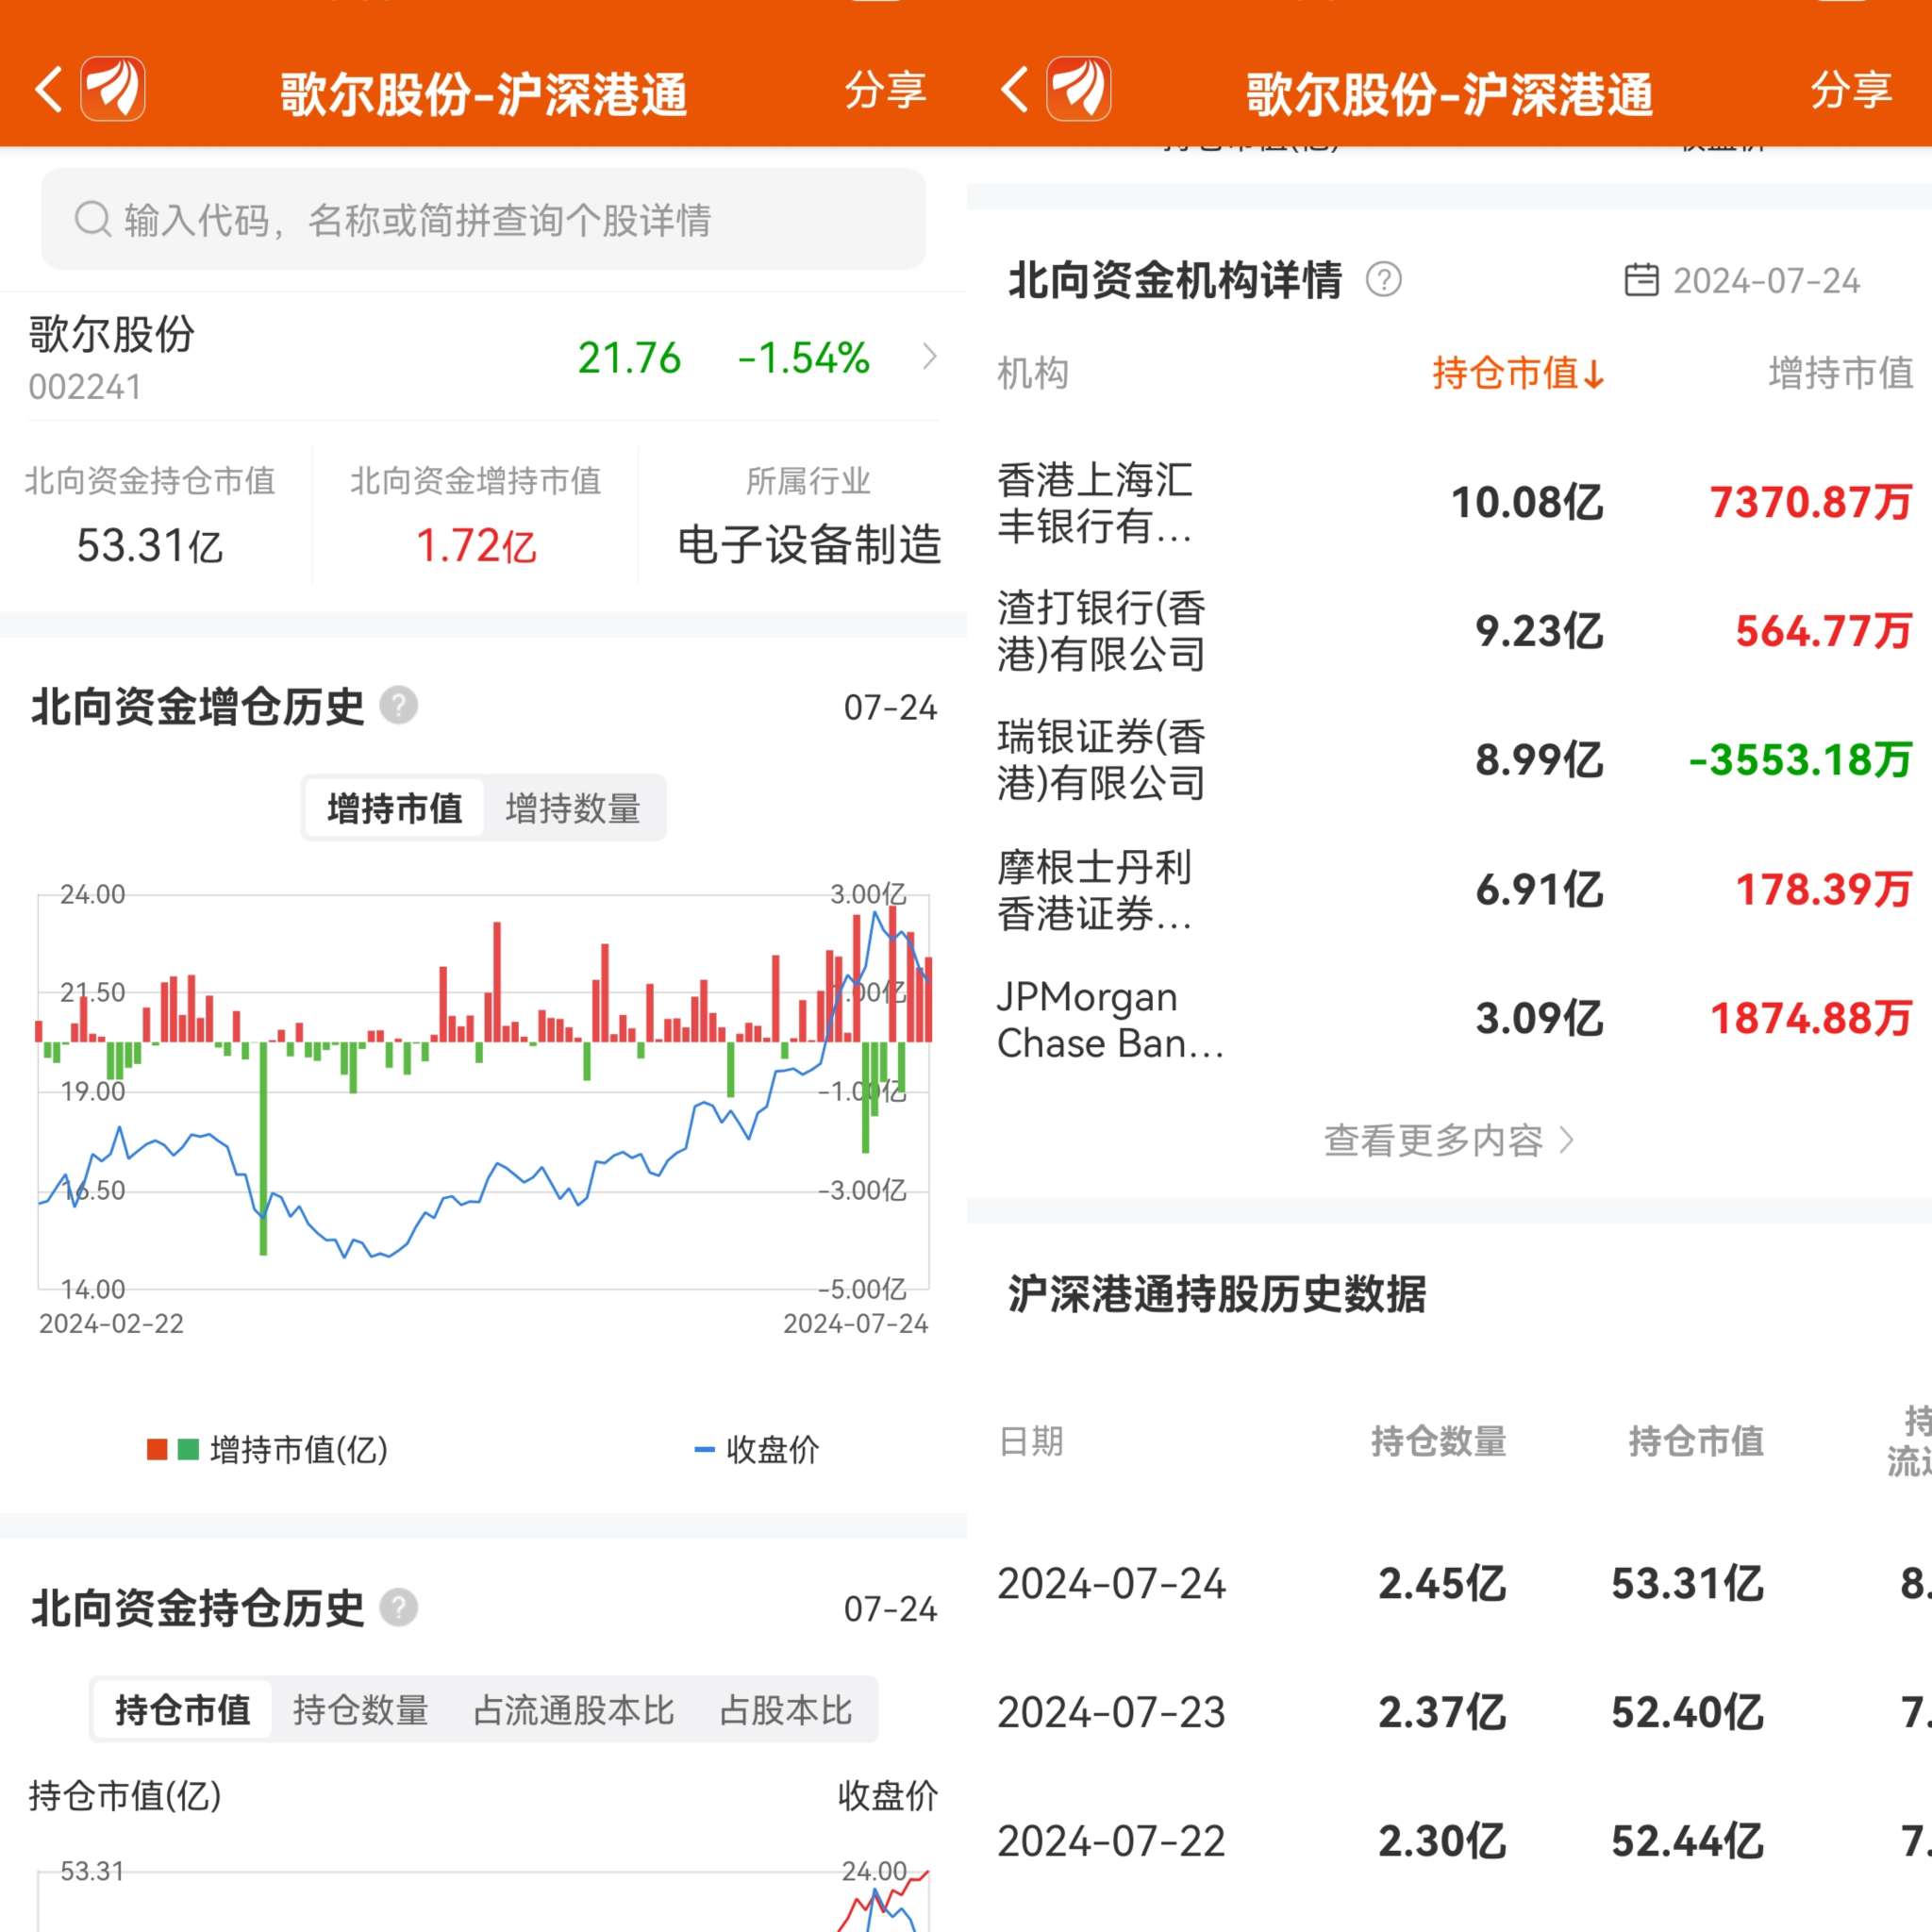Open the app logo icon in right header
The width and height of the screenshot is (1932, 1932).
[x=1079, y=90]
